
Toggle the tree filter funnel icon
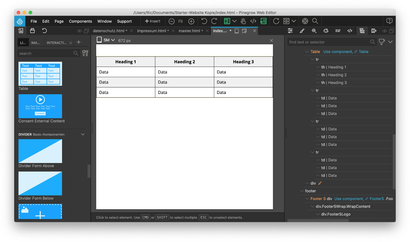coord(382,42)
